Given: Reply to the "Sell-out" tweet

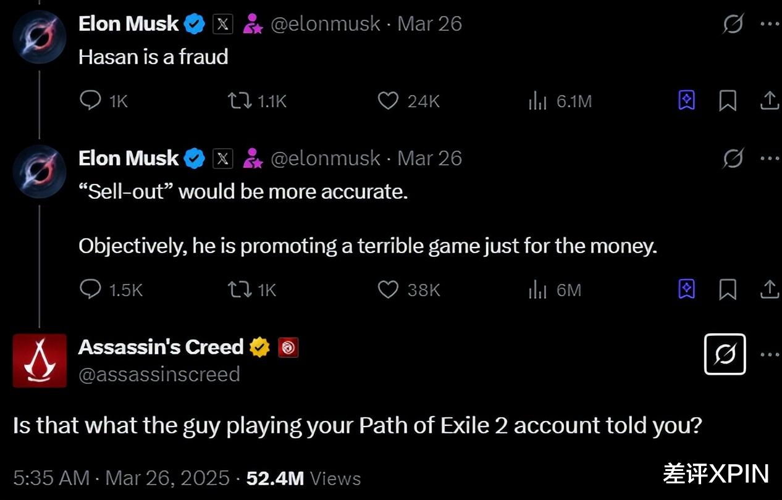Looking at the screenshot, I should [90, 289].
